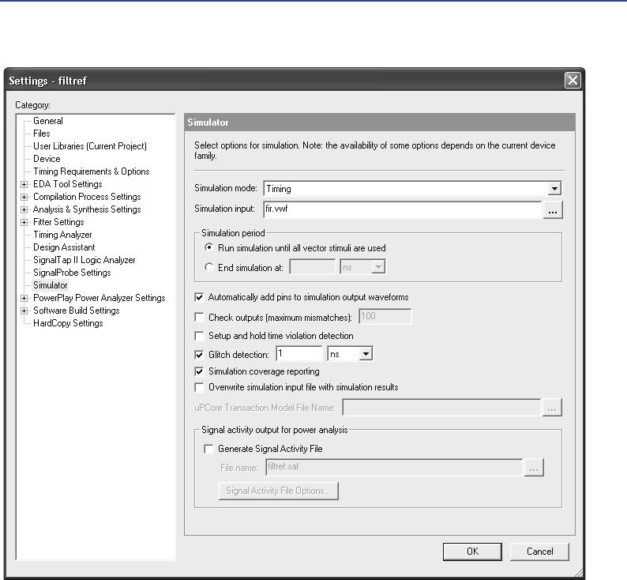Viewport: 627px width, 580px height.
Task: Select SignalTap II Logic Analyzer category
Action: point(84,260)
